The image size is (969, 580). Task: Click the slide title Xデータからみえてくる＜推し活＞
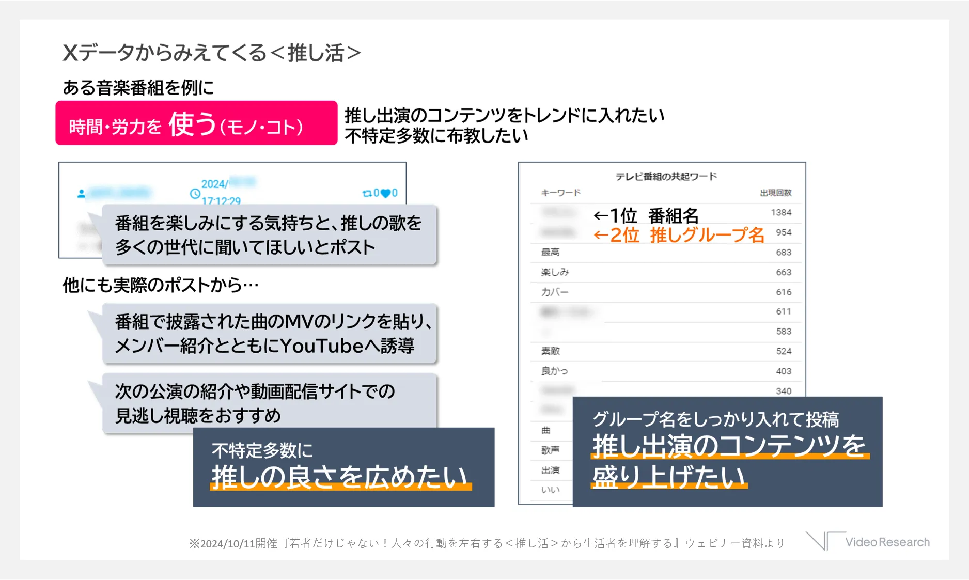212,53
